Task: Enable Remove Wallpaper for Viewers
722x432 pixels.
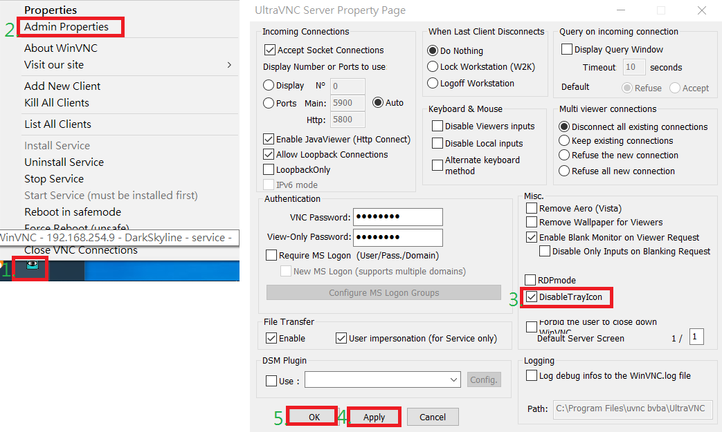Action: (532, 222)
